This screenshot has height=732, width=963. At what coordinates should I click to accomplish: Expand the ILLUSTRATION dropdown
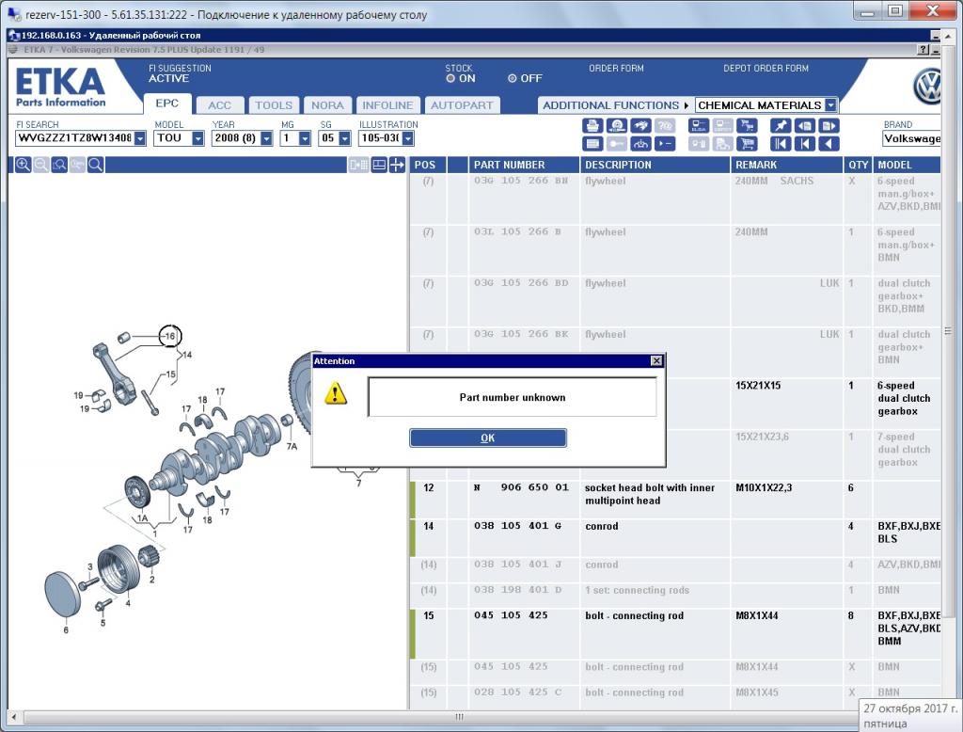click(x=408, y=138)
